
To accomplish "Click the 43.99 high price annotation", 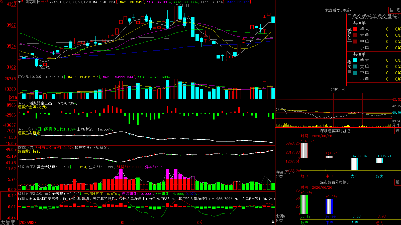I will [184, 5].
